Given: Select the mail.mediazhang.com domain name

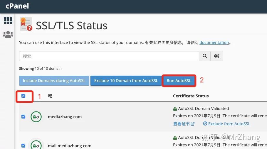Looking at the screenshot, I should click(x=70, y=146).
